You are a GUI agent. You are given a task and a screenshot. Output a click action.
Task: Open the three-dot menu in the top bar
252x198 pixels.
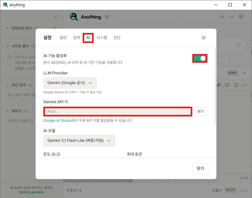coord(232,17)
